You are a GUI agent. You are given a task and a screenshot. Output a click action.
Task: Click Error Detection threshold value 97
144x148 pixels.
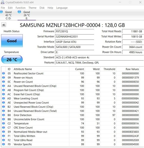click(114, 115)
